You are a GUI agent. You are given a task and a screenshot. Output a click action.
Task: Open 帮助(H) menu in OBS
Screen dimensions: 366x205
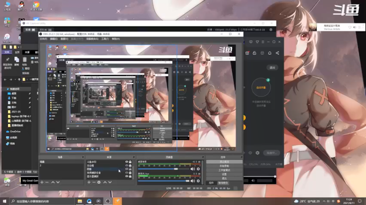click(116, 39)
